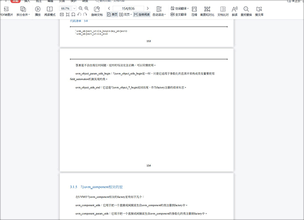Expand the split and merge dropdown arrow

click(29, 15)
